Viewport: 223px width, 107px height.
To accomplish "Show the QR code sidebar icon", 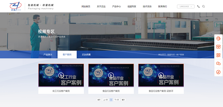I will pos(218,55).
